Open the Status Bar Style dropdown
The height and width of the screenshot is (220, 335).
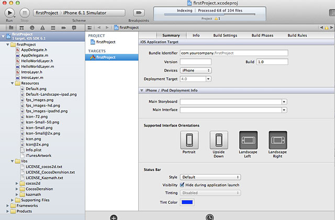(x=210, y=177)
